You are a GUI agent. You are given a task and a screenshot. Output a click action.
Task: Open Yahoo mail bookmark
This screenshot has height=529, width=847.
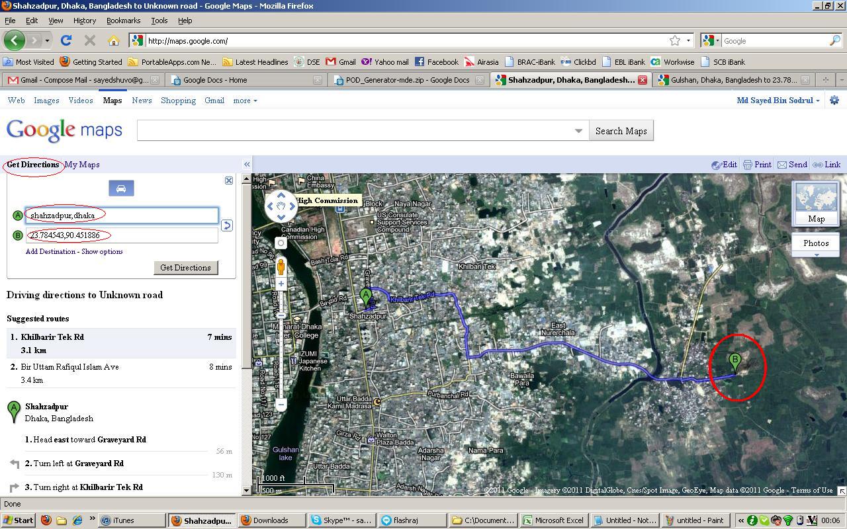point(384,61)
